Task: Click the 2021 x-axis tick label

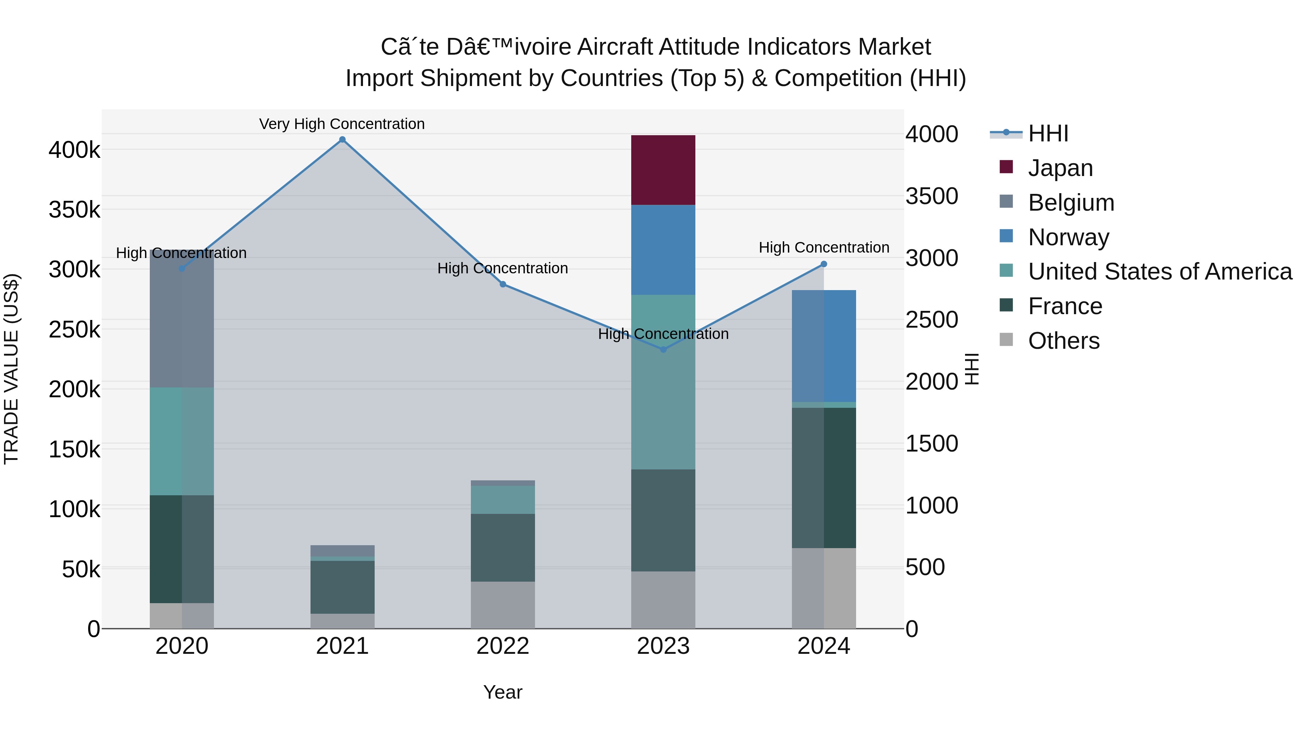Action: (342, 646)
